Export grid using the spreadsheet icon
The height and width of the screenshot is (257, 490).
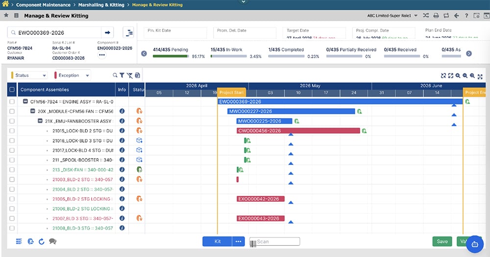click(x=137, y=75)
